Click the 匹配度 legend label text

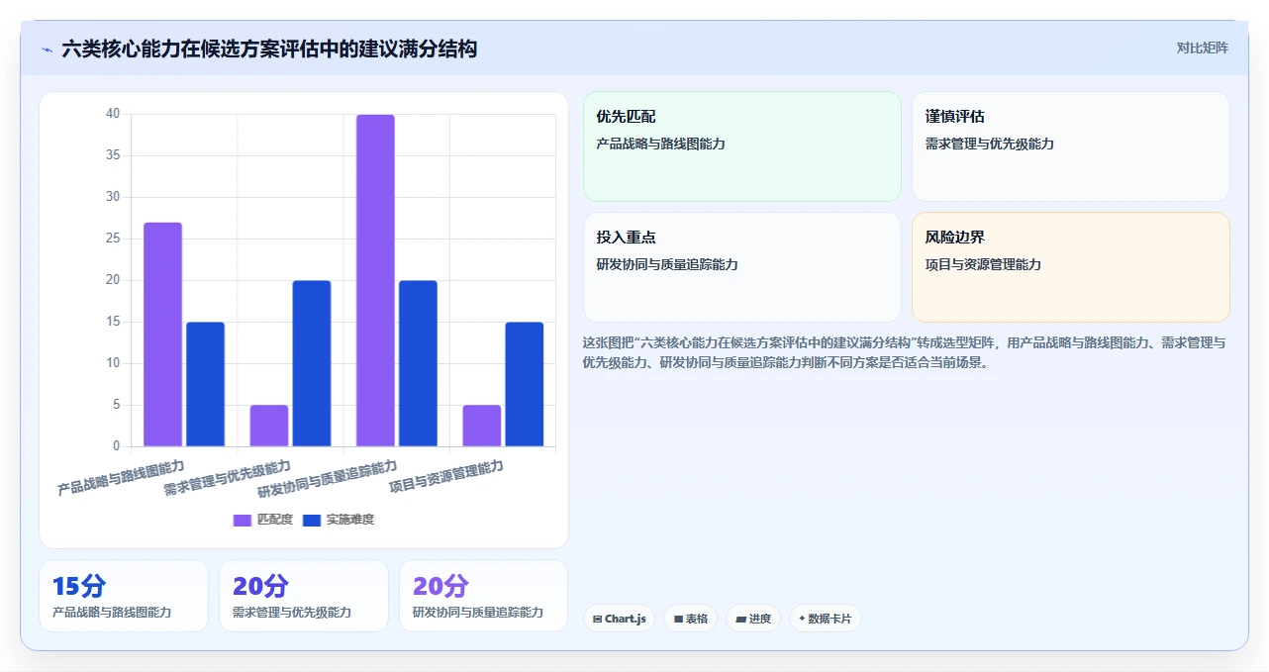(275, 520)
